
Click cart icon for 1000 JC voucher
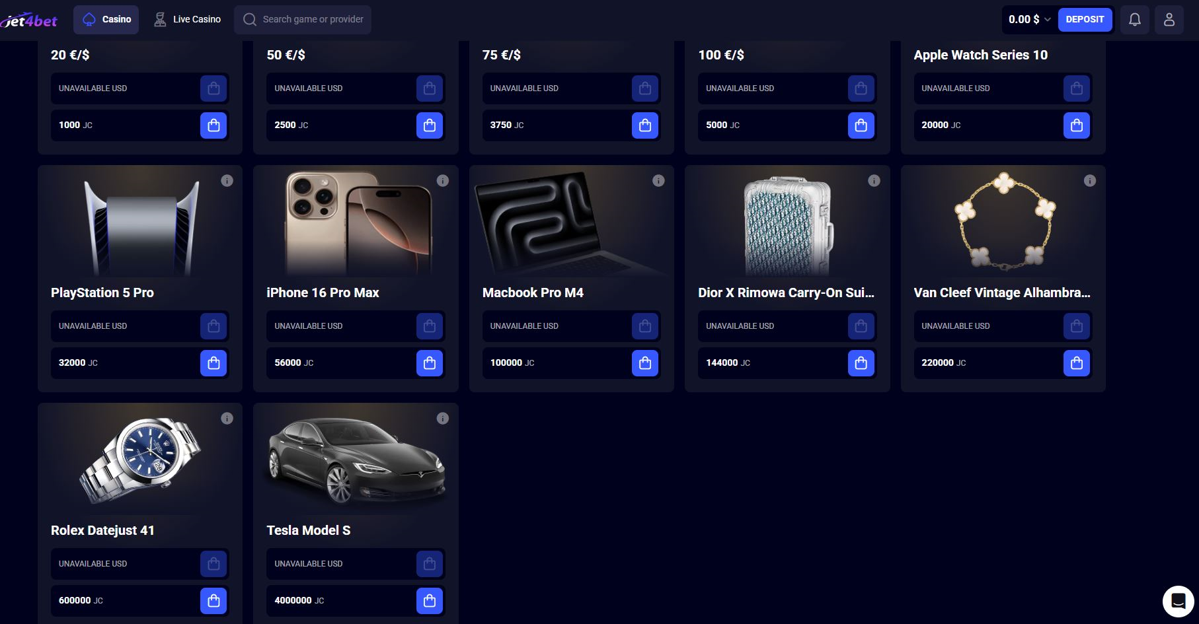[x=213, y=125]
